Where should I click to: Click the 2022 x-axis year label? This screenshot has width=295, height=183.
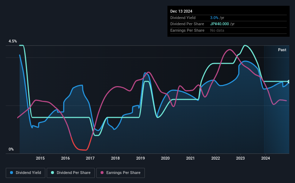coord(216,158)
